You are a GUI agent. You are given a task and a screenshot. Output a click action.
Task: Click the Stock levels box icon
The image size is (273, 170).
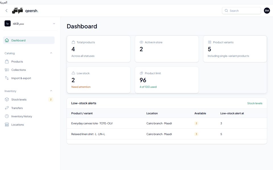click(7, 99)
